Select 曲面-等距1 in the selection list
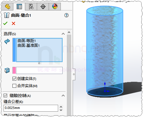Image resolution: width=143 pixels, height=117 pixels. pos(27,41)
